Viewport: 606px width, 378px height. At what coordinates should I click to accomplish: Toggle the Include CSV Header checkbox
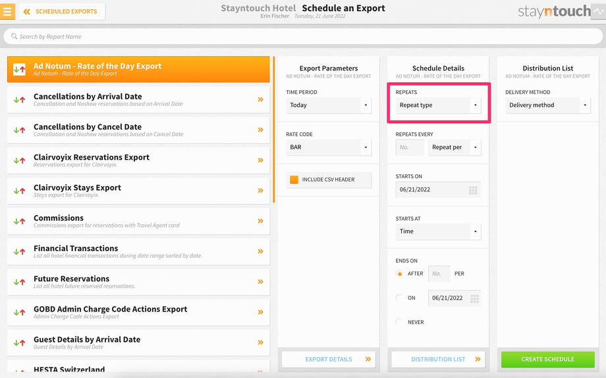pos(294,179)
